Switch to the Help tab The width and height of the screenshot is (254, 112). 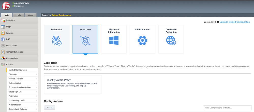coord(19,15)
